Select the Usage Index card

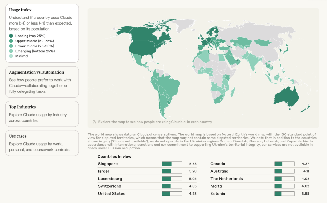click(x=42, y=33)
